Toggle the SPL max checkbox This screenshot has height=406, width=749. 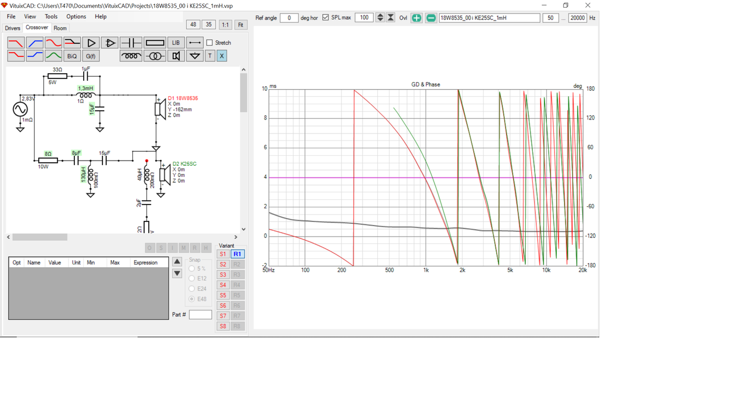point(326,18)
